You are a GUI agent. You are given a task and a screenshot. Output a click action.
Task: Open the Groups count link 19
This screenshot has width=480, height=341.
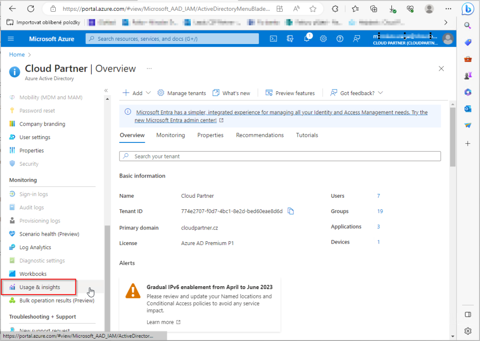point(380,211)
